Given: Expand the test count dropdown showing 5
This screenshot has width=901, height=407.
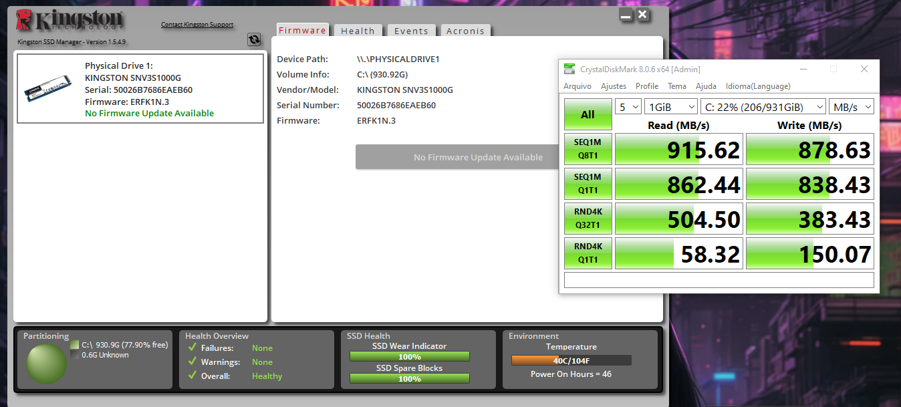Looking at the screenshot, I should coord(628,107).
